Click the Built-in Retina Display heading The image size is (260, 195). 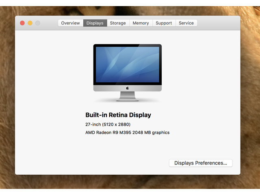coord(118,115)
